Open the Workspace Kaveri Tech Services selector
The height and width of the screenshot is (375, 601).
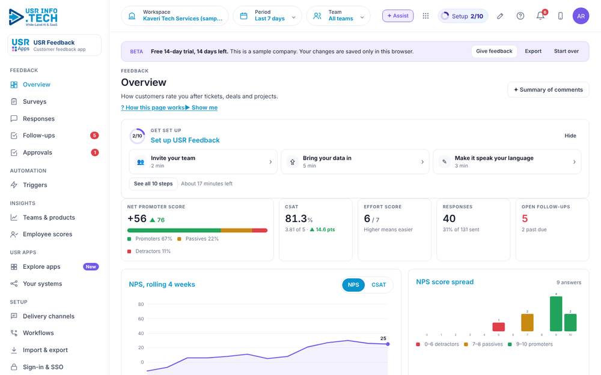(x=175, y=16)
